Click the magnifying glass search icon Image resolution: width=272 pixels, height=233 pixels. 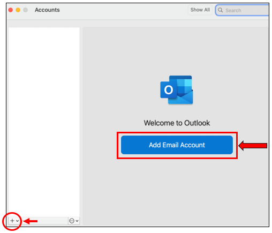220,10
